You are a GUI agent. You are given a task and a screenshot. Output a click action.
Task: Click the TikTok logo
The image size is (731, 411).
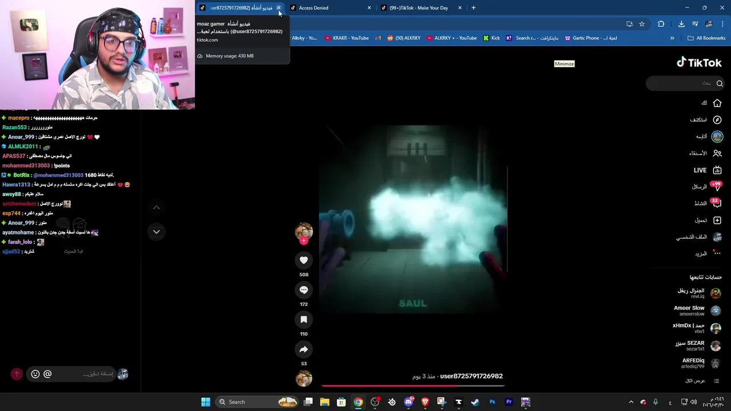[699, 63]
